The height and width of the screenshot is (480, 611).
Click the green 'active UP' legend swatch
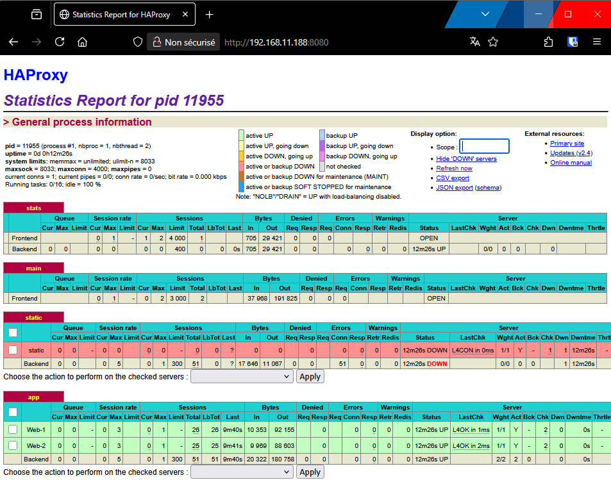[x=241, y=135]
